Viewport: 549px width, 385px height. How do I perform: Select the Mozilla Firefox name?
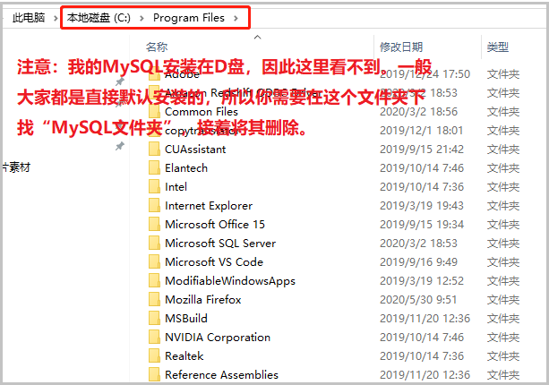point(203,300)
